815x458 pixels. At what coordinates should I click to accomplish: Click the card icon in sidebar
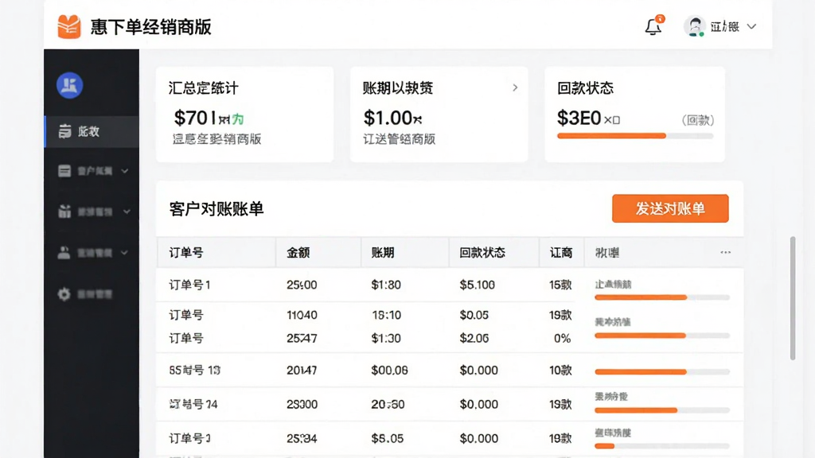point(64,171)
